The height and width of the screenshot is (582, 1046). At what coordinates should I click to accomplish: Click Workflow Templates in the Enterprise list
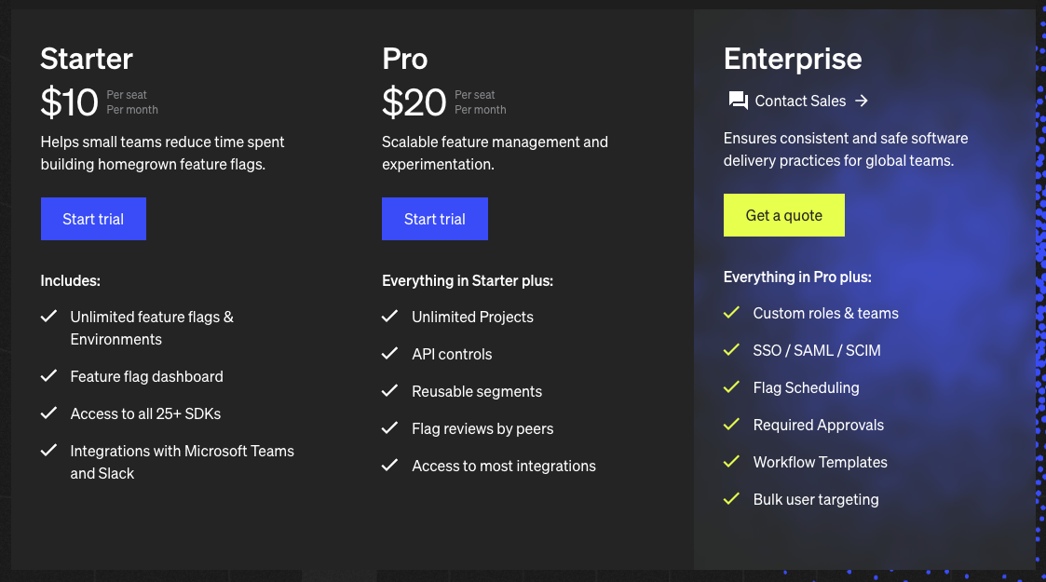point(820,462)
